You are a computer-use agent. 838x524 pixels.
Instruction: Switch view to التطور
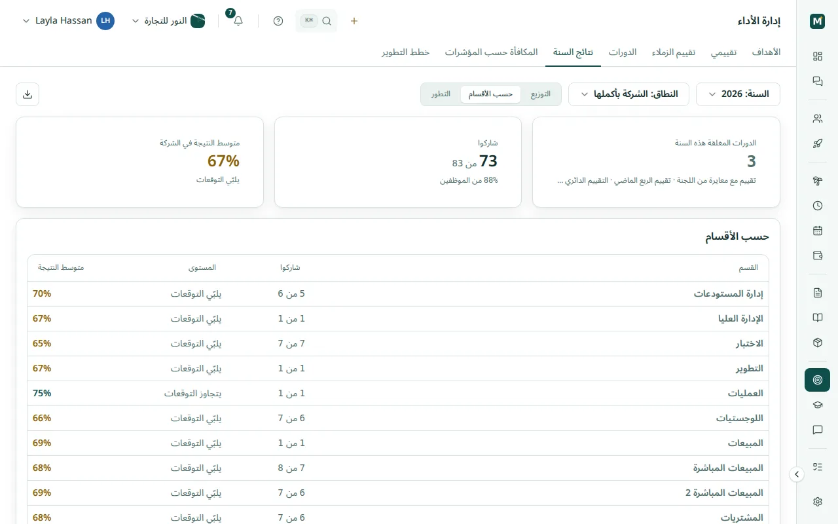(x=441, y=94)
